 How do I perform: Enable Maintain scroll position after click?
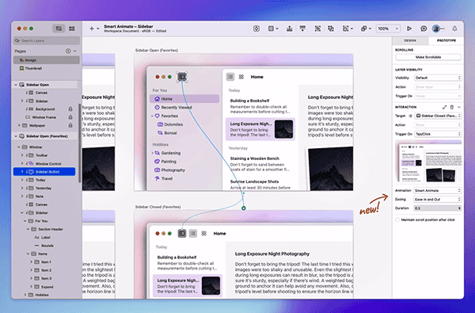pyautogui.click(x=397, y=219)
